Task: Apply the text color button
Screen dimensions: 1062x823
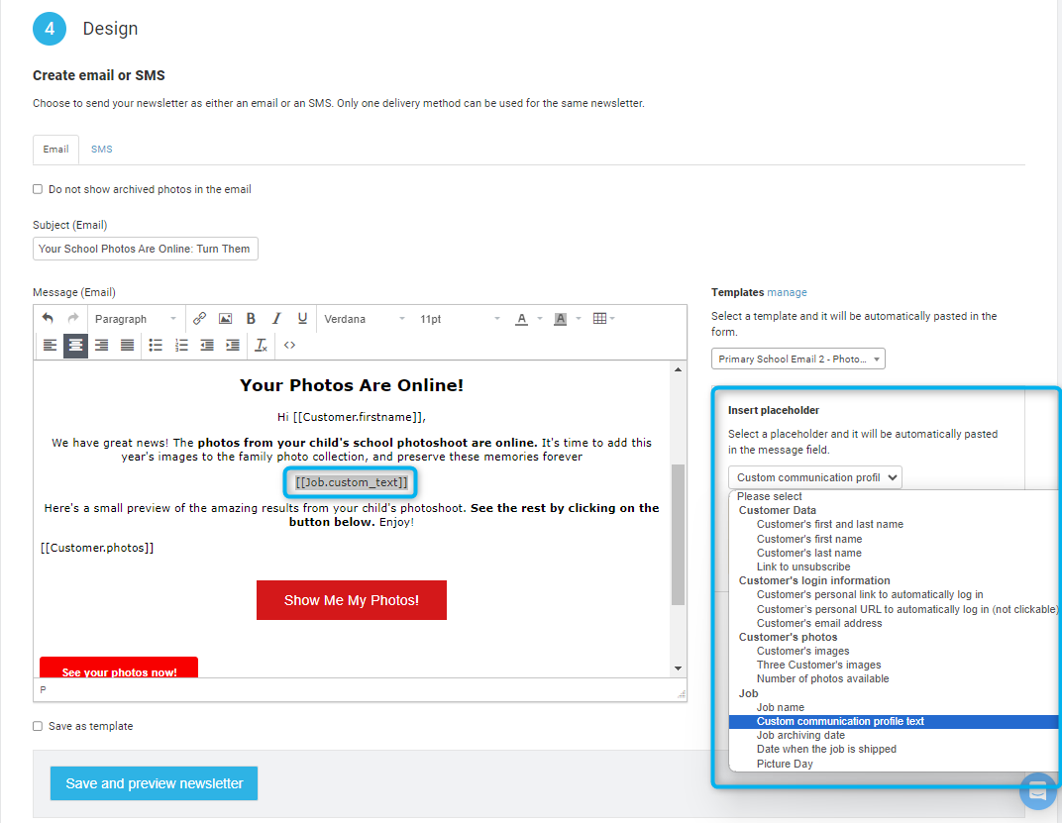Action: click(521, 318)
